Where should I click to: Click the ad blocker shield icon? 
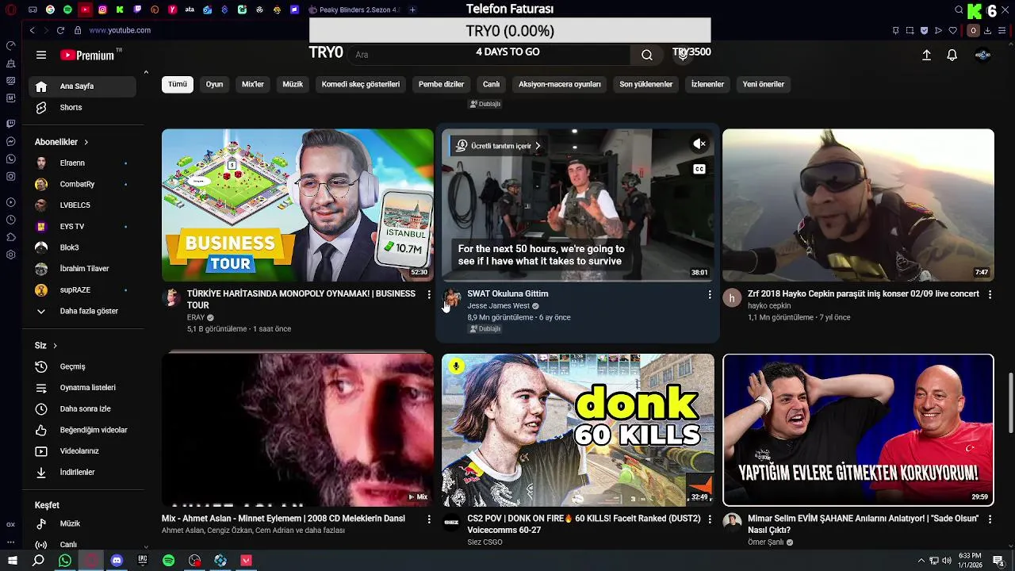tap(924, 30)
